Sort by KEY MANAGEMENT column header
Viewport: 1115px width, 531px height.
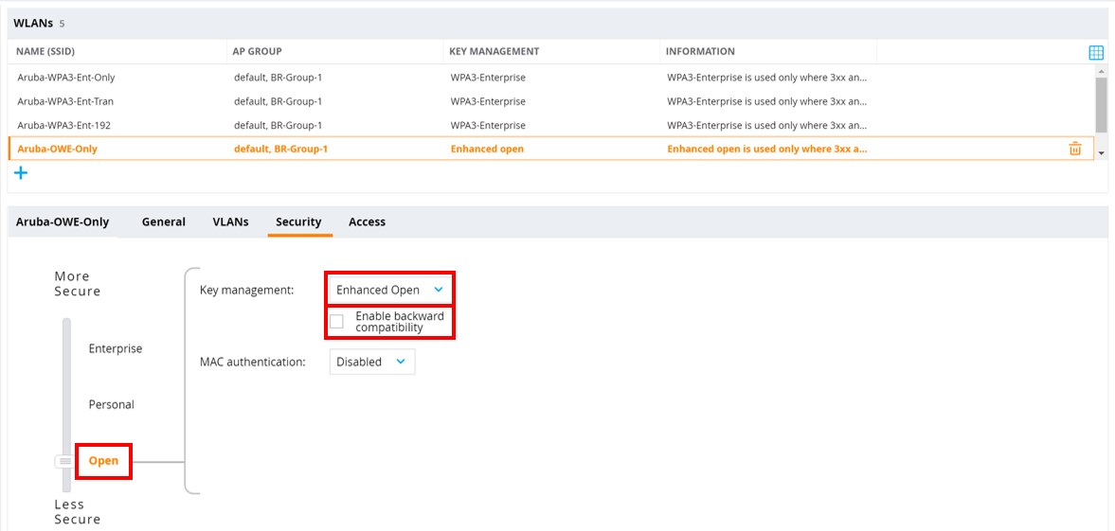pyautogui.click(x=495, y=51)
